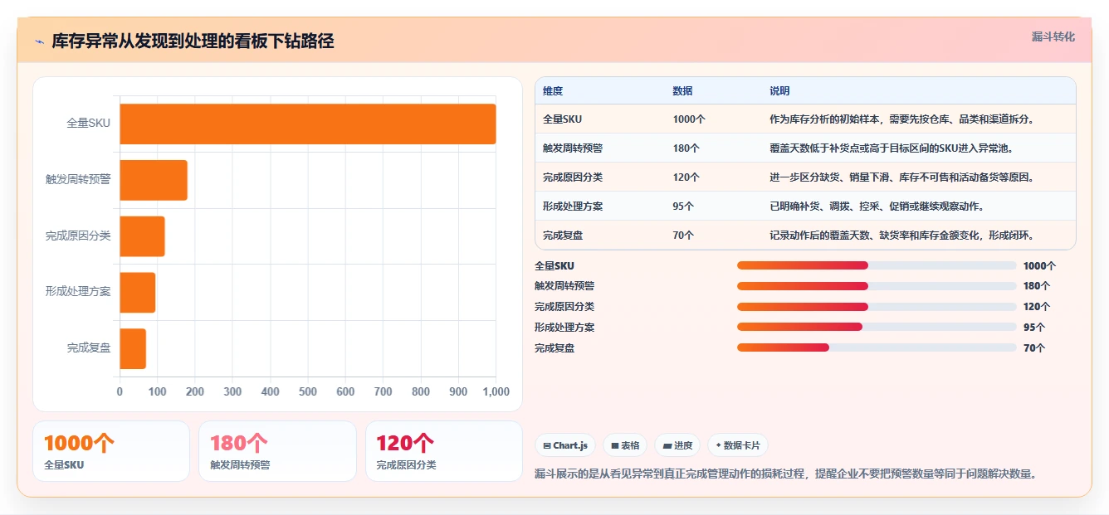Click the 70个 value beside the progress bar
Viewport: 1109px width, 515px height.
click(1034, 347)
